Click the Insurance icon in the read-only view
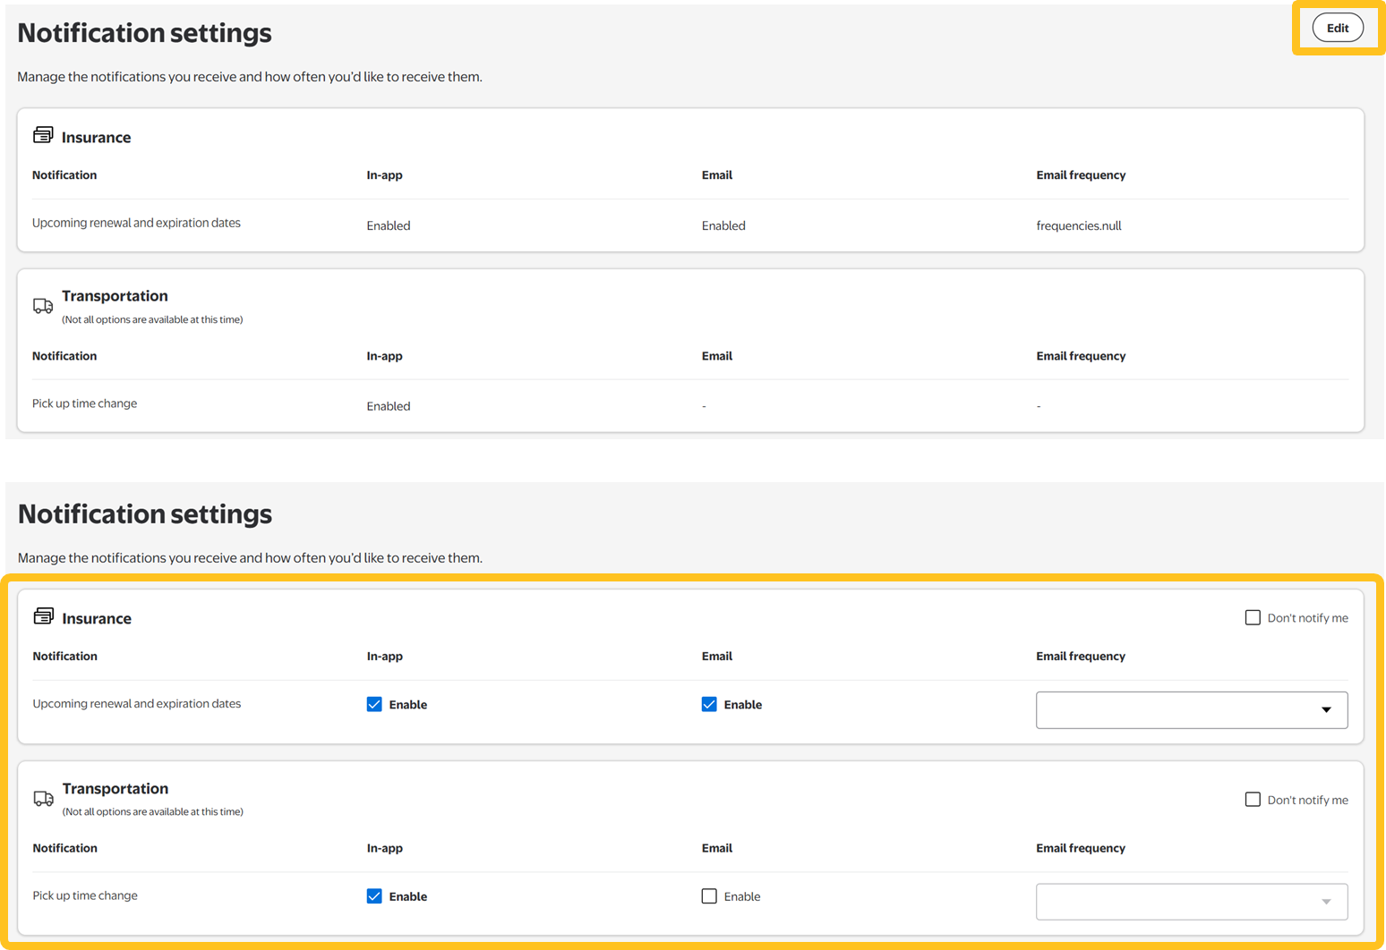Screen dimensions: 1386x950 point(43,135)
